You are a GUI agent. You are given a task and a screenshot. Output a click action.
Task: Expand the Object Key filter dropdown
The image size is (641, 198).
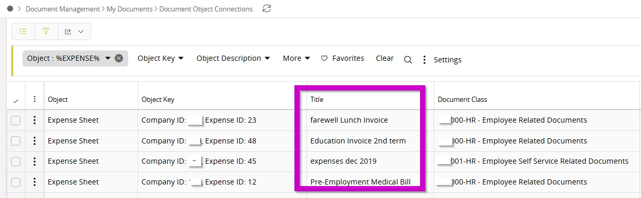pyautogui.click(x=161, y=58)
